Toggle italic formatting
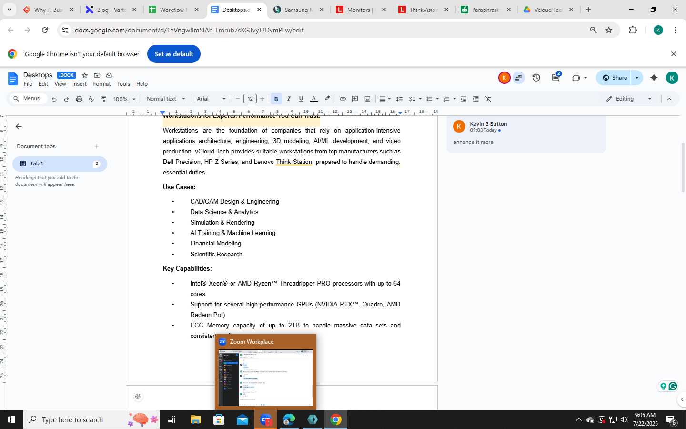Viewport: 686px width, 429px height. tap(288, 99)
